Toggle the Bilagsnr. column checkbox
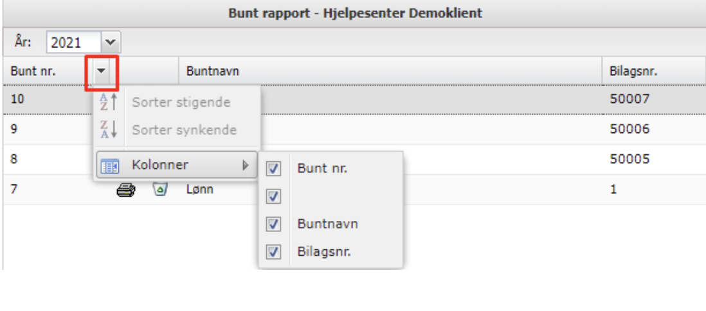 (274, 252)
